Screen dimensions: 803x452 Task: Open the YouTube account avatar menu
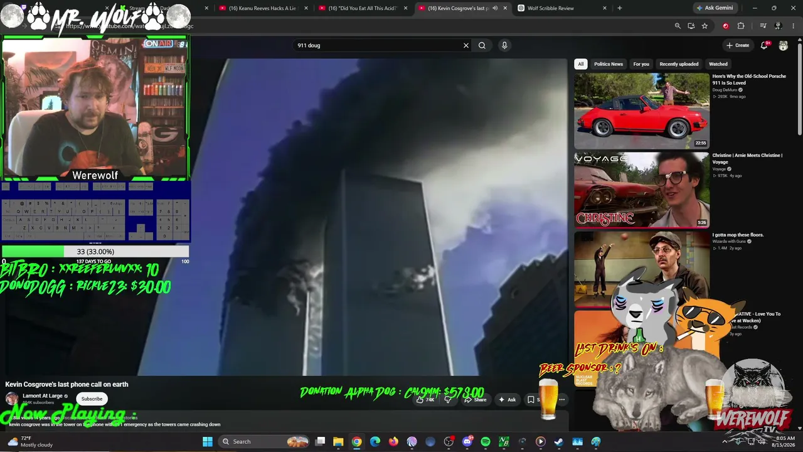(784, 45)
